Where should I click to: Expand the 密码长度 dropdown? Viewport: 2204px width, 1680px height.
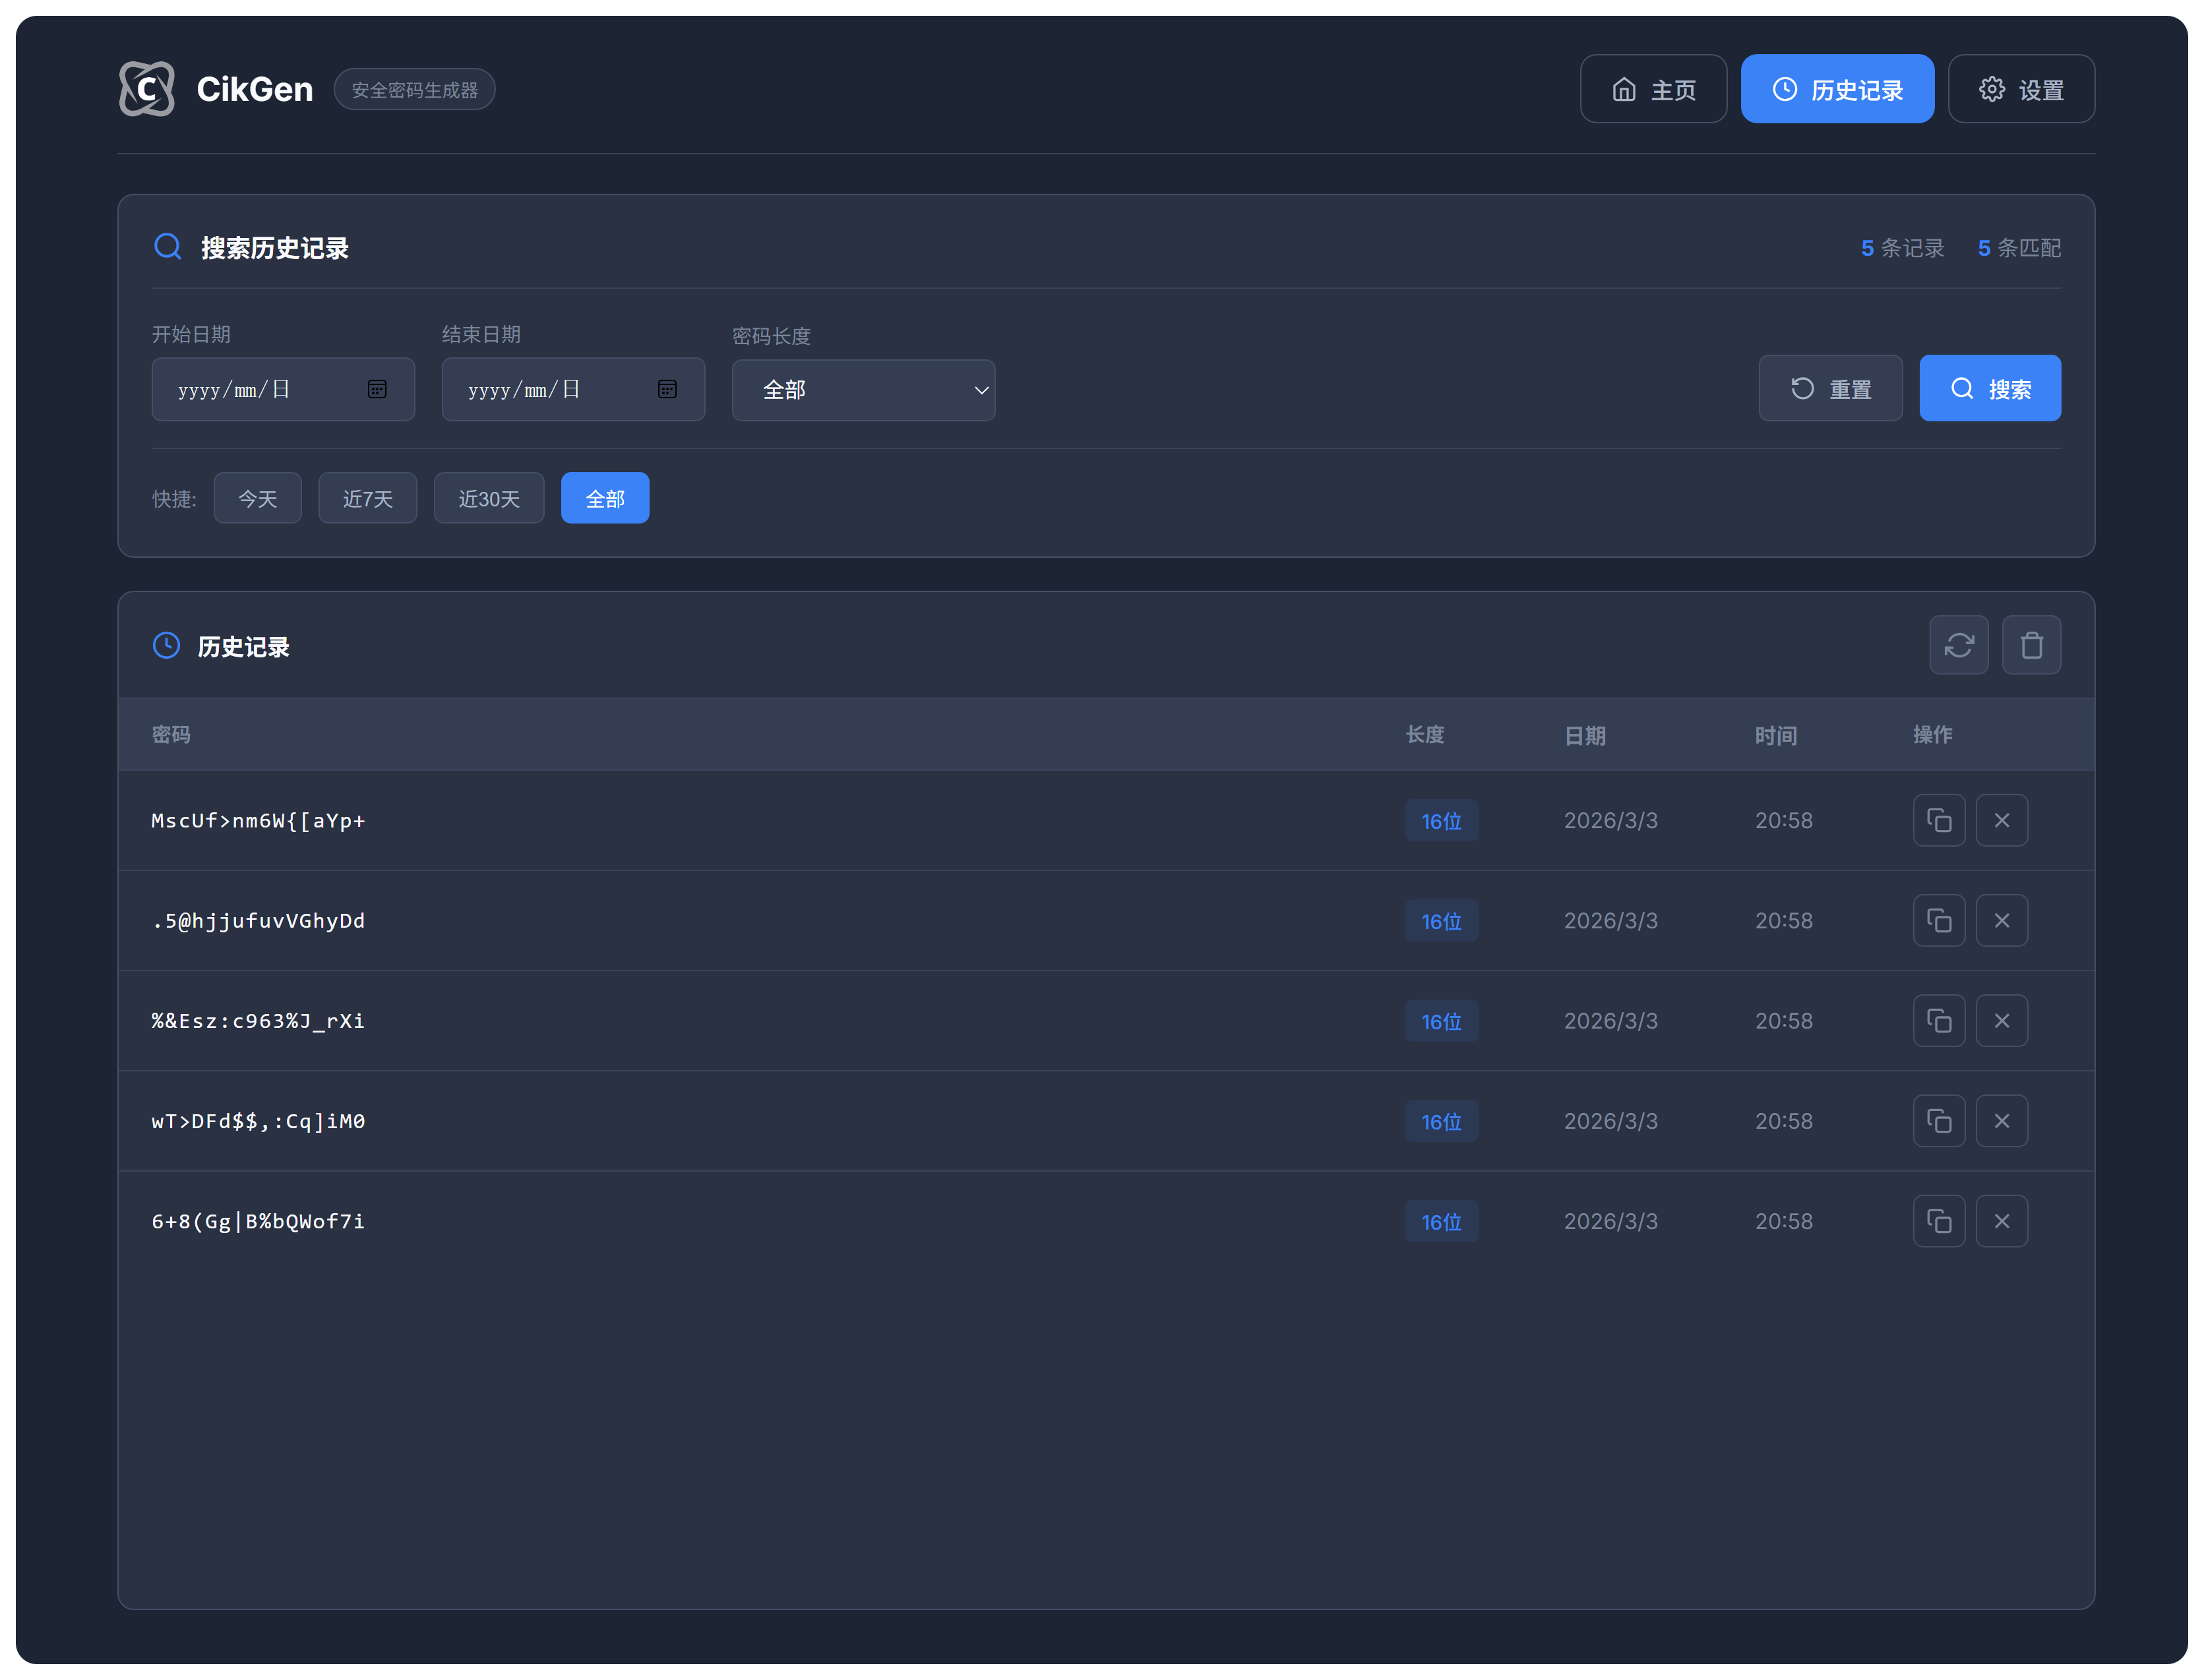tap(863, 390)
